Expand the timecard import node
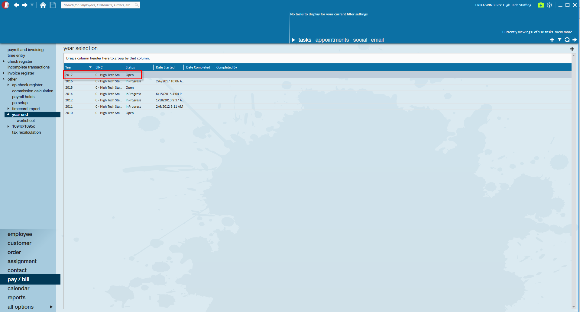 pyautogui.click(x=8, y=109)
